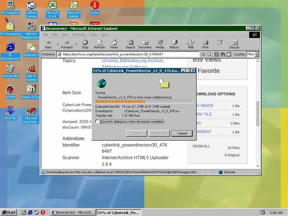This screenshot has width=288, height=216.
Task: Click the Discuss toolbar icon
Action: (234, 44)
